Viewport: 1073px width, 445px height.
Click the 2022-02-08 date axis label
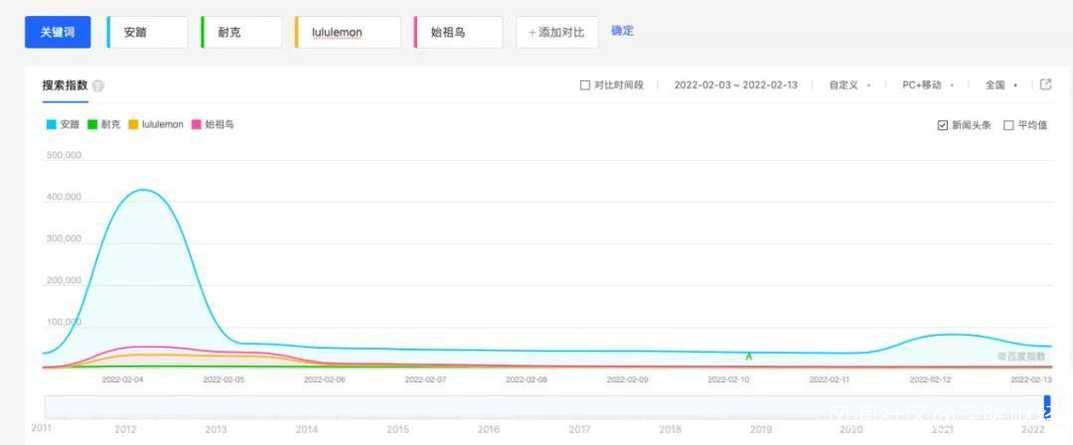(x=527, y=379)
